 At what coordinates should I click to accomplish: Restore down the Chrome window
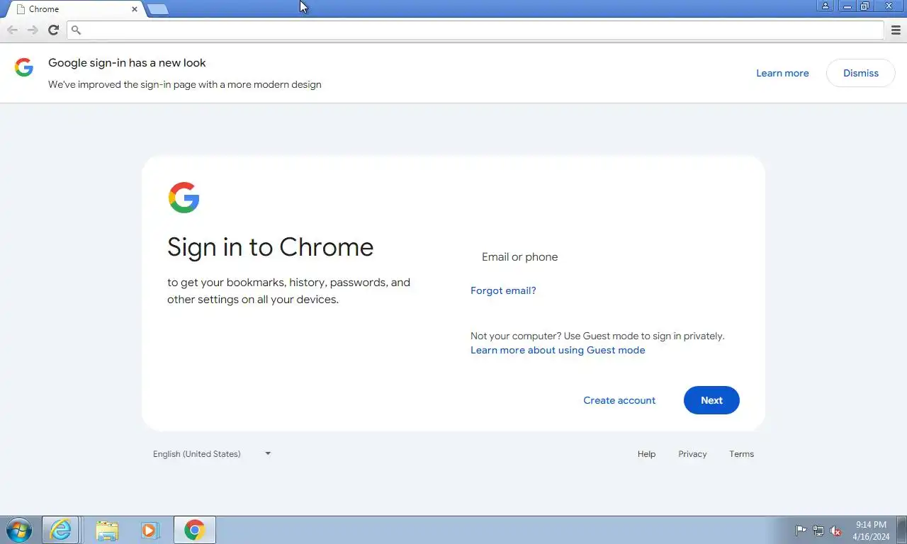(x=865, y=6)
